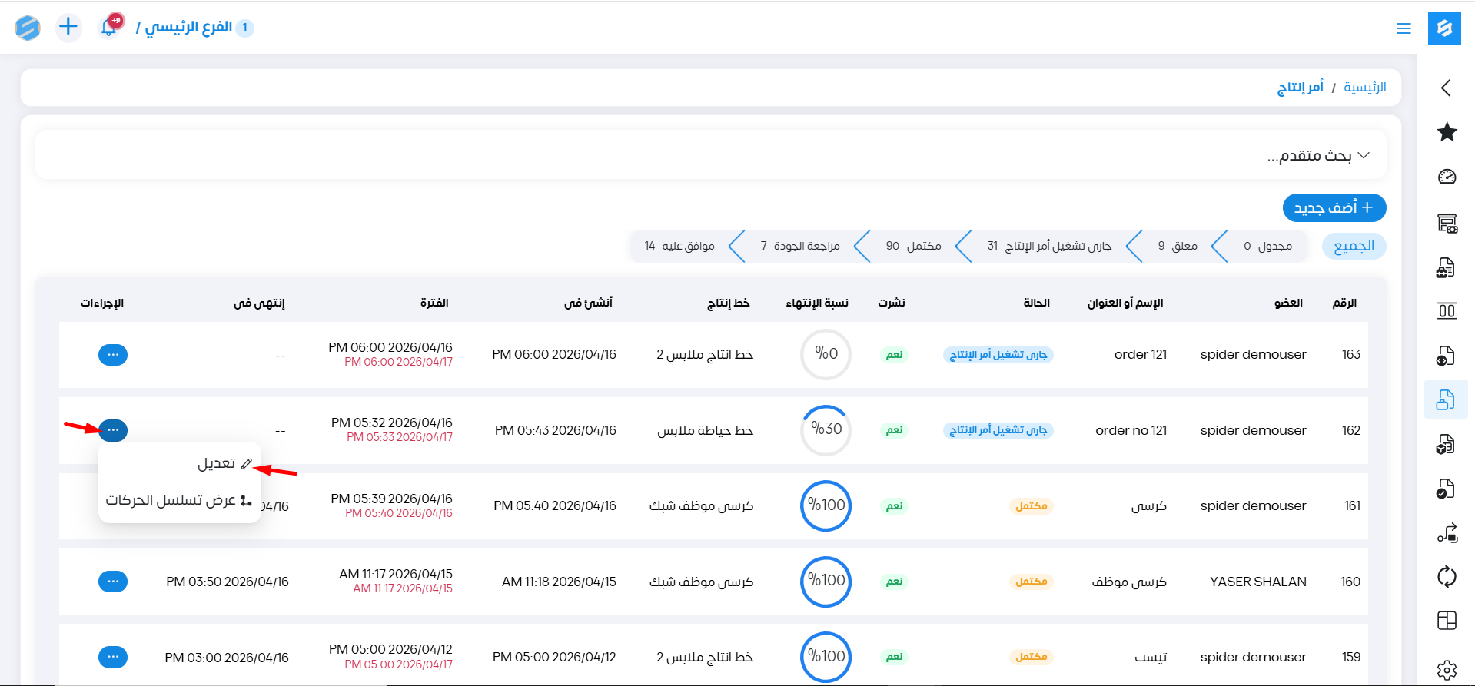
Task: Open the sidebar icon below the gauge
Action: (x=1447, y=224)
